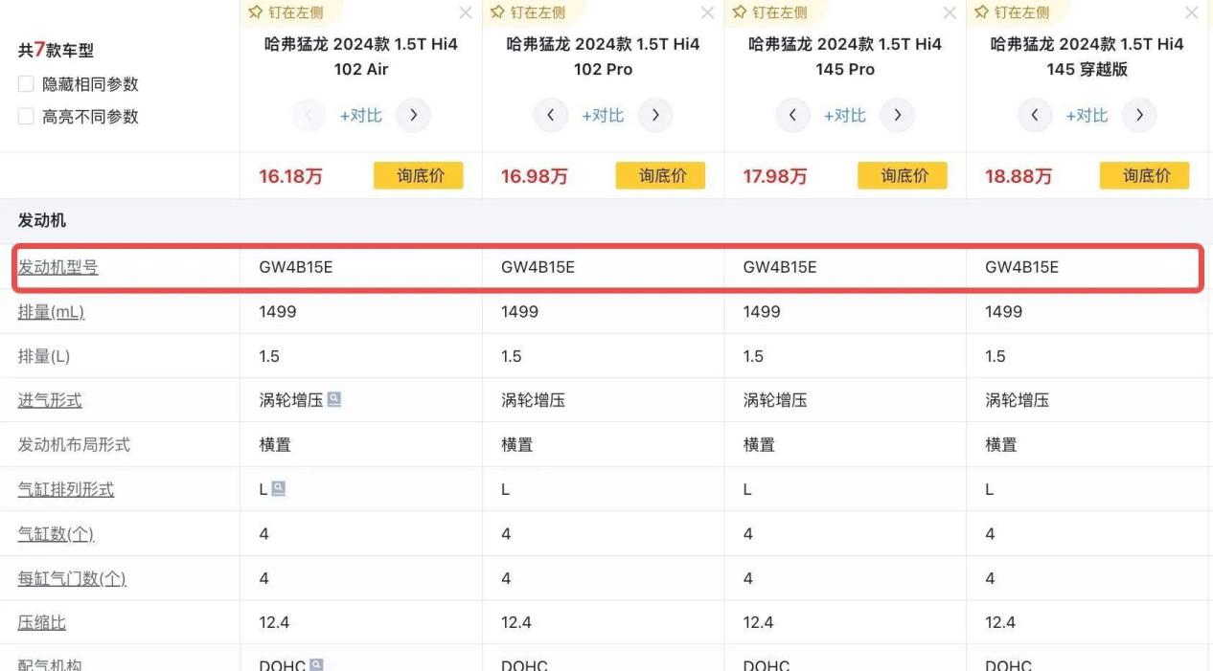
Task: Remove the 145 Pro column with X
Action: 950,12
